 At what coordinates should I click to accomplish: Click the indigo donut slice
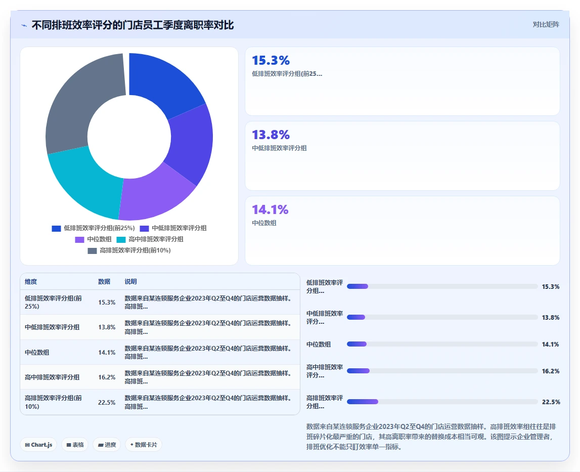point(191,143)
